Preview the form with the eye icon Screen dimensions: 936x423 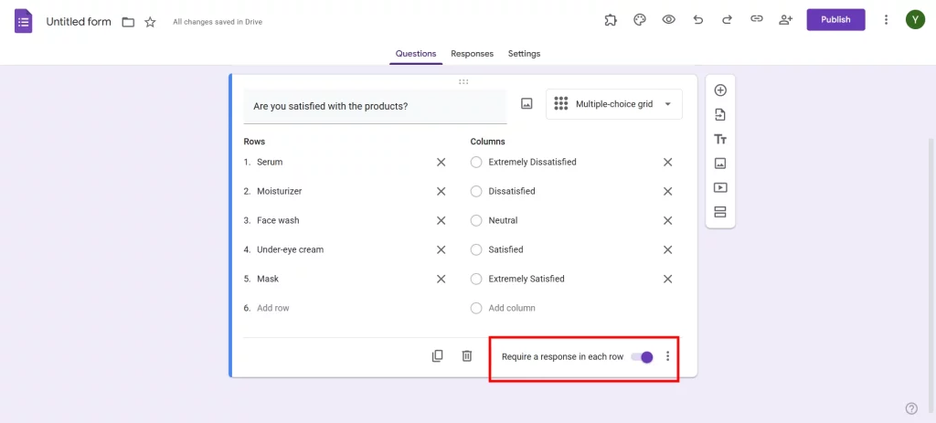pyautogui.click(x=668, y=20)
